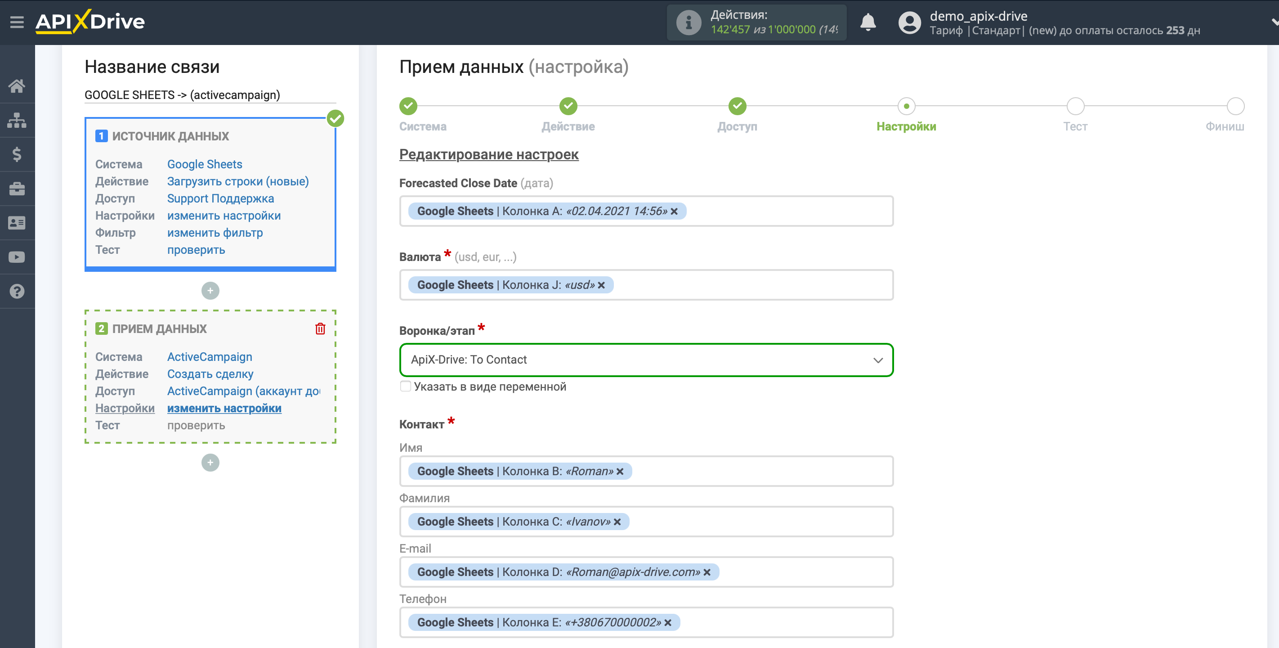Screen dimensions: 1279x648
Task: Open the actions info icon
Action: [x=689, y=22]
